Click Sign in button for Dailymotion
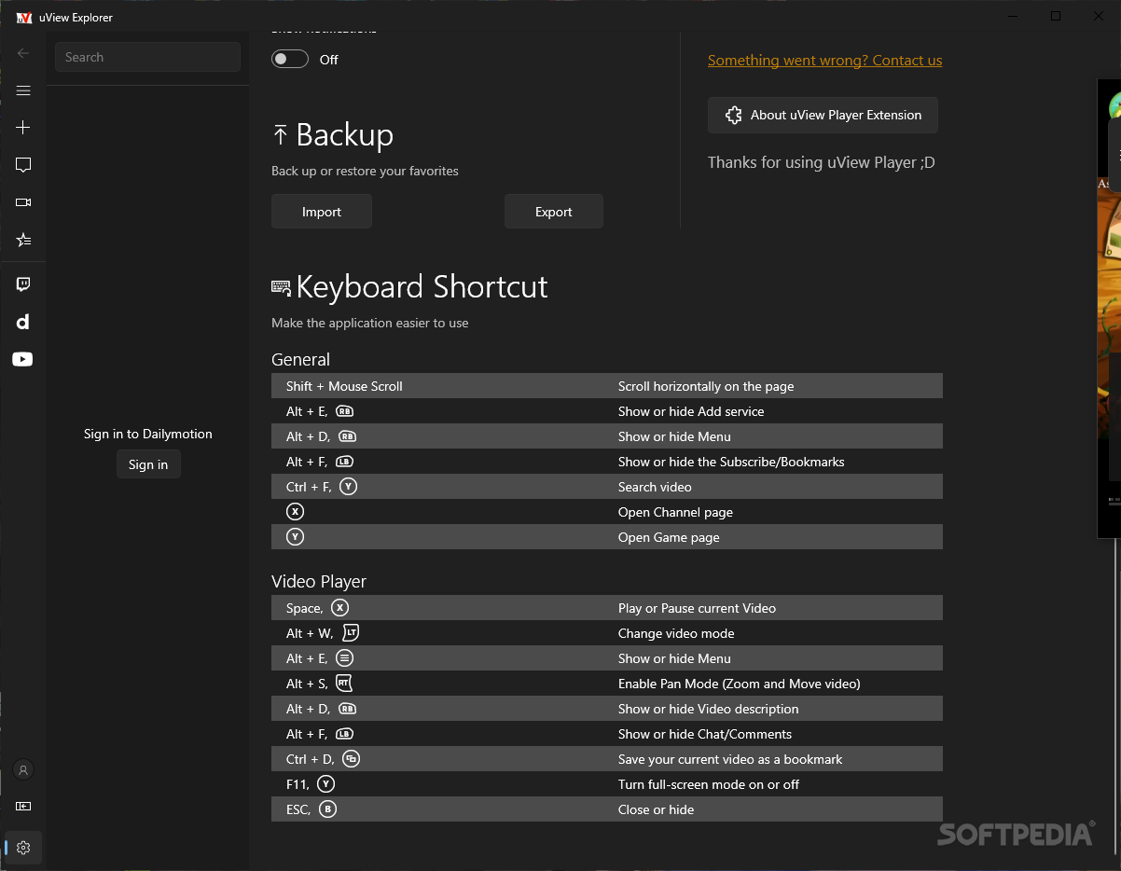Viewport: 1121px width, 871px height. point(148,464)
